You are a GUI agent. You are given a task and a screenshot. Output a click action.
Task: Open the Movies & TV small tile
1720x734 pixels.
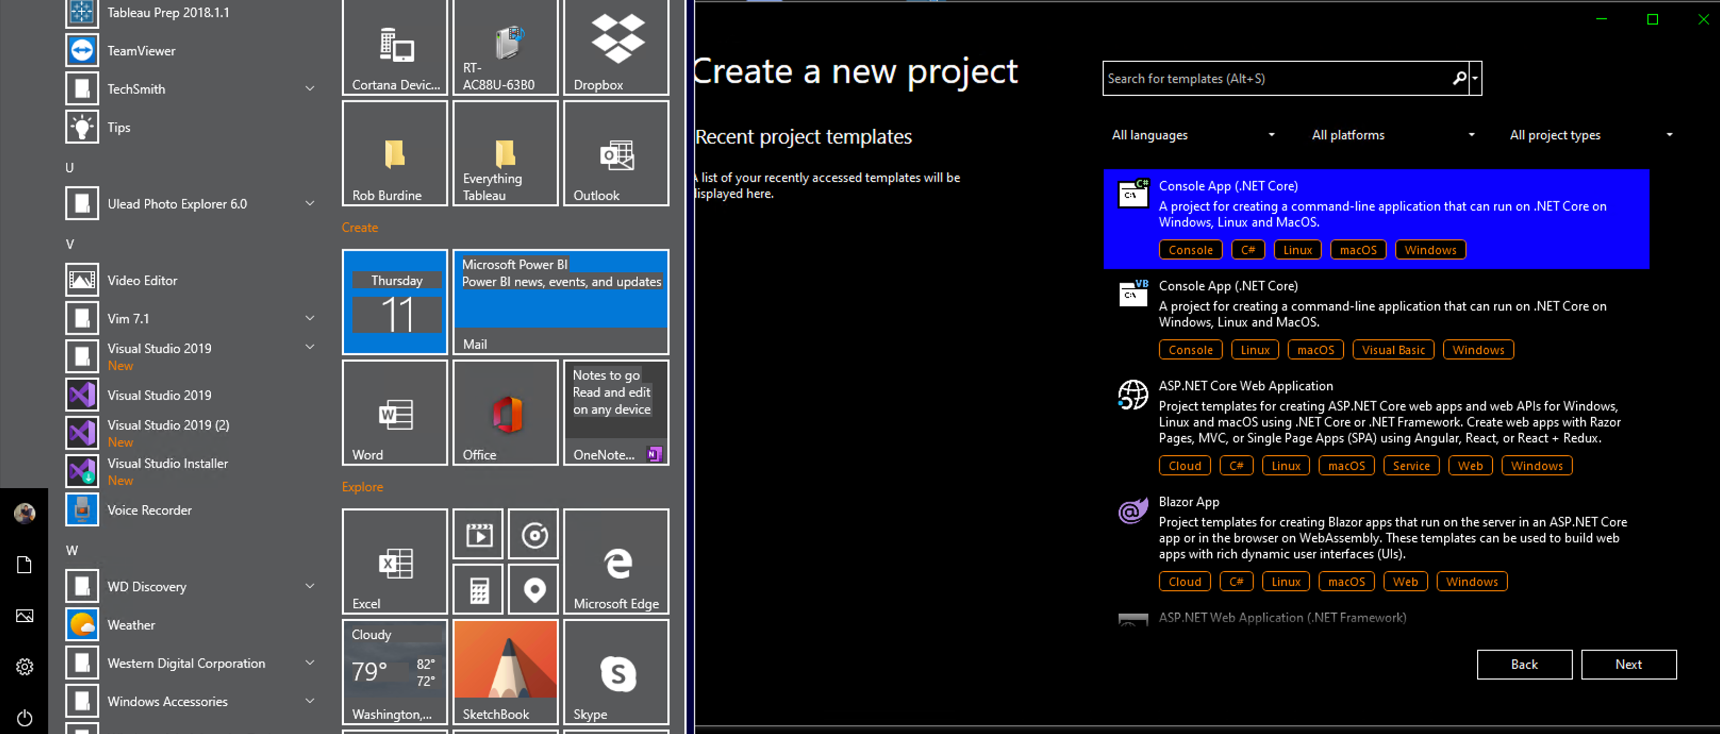click(x=478, y=534)
